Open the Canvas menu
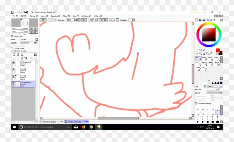Image resolution: width=234 pixels, height=142 pixels. [34, 16]
